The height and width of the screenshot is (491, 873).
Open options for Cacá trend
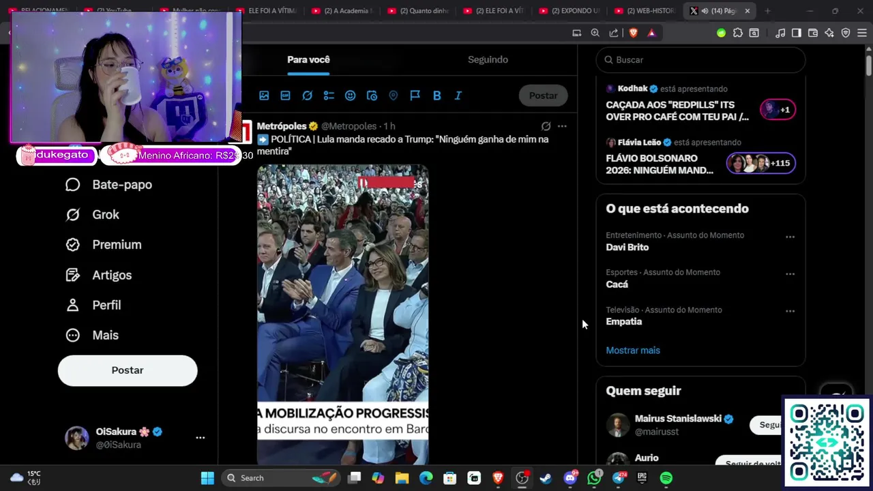790,273
